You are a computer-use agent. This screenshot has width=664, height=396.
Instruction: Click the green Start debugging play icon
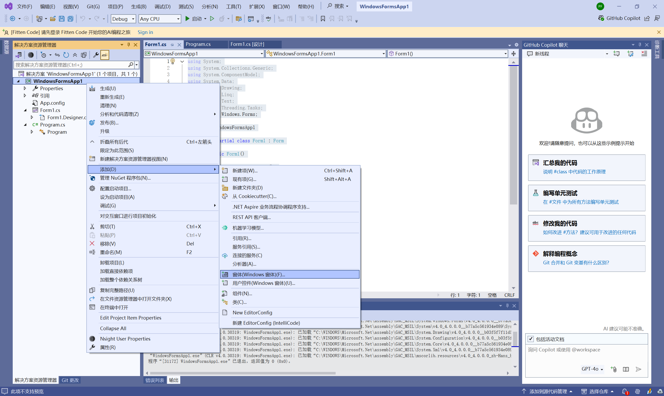coord(188,19)
